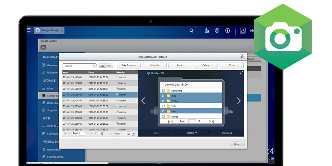332x166 pixels.
Task: Click the search magnifier in top bar
Action: [191, 31]
